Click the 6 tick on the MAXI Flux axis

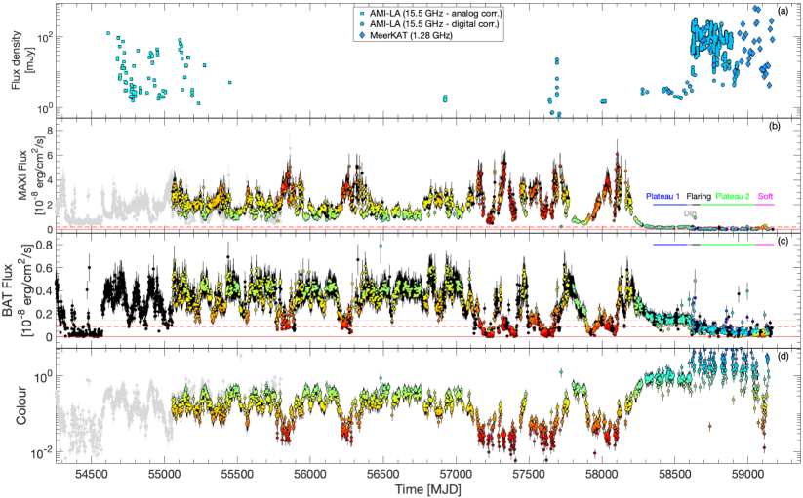(50, 155)
